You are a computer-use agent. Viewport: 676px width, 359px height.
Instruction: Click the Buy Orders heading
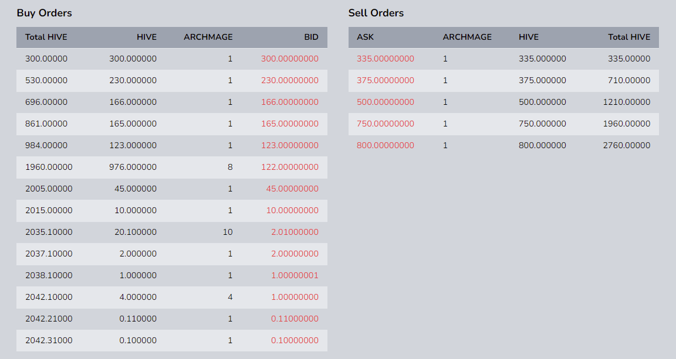click(x=44, y=13)
